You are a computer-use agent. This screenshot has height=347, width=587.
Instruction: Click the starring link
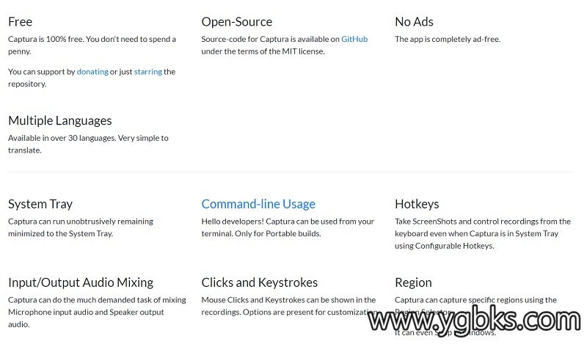click(148, 71)
